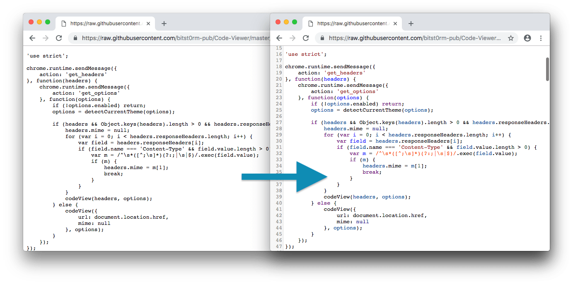
Task: Reload the page in the right browser window
Action: (x=306, y=38)
